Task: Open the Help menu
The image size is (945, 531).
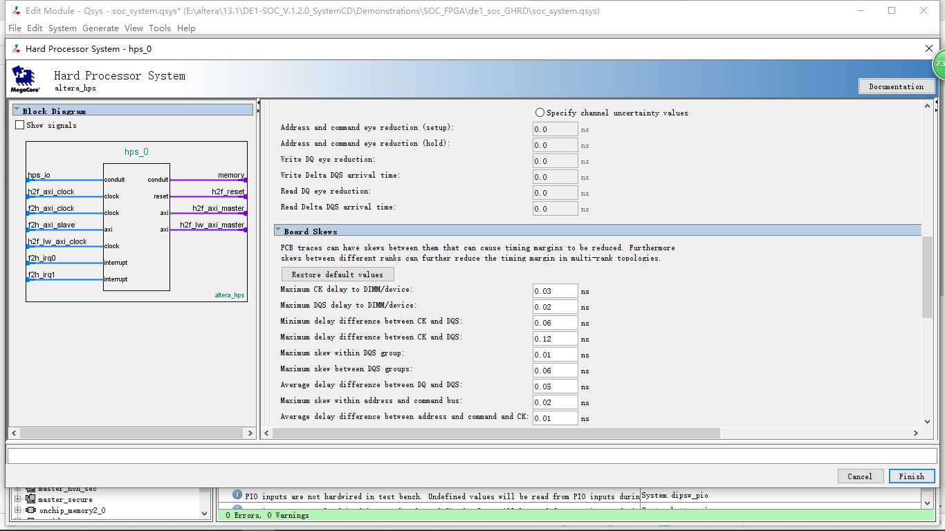Action: pos(186,28)
